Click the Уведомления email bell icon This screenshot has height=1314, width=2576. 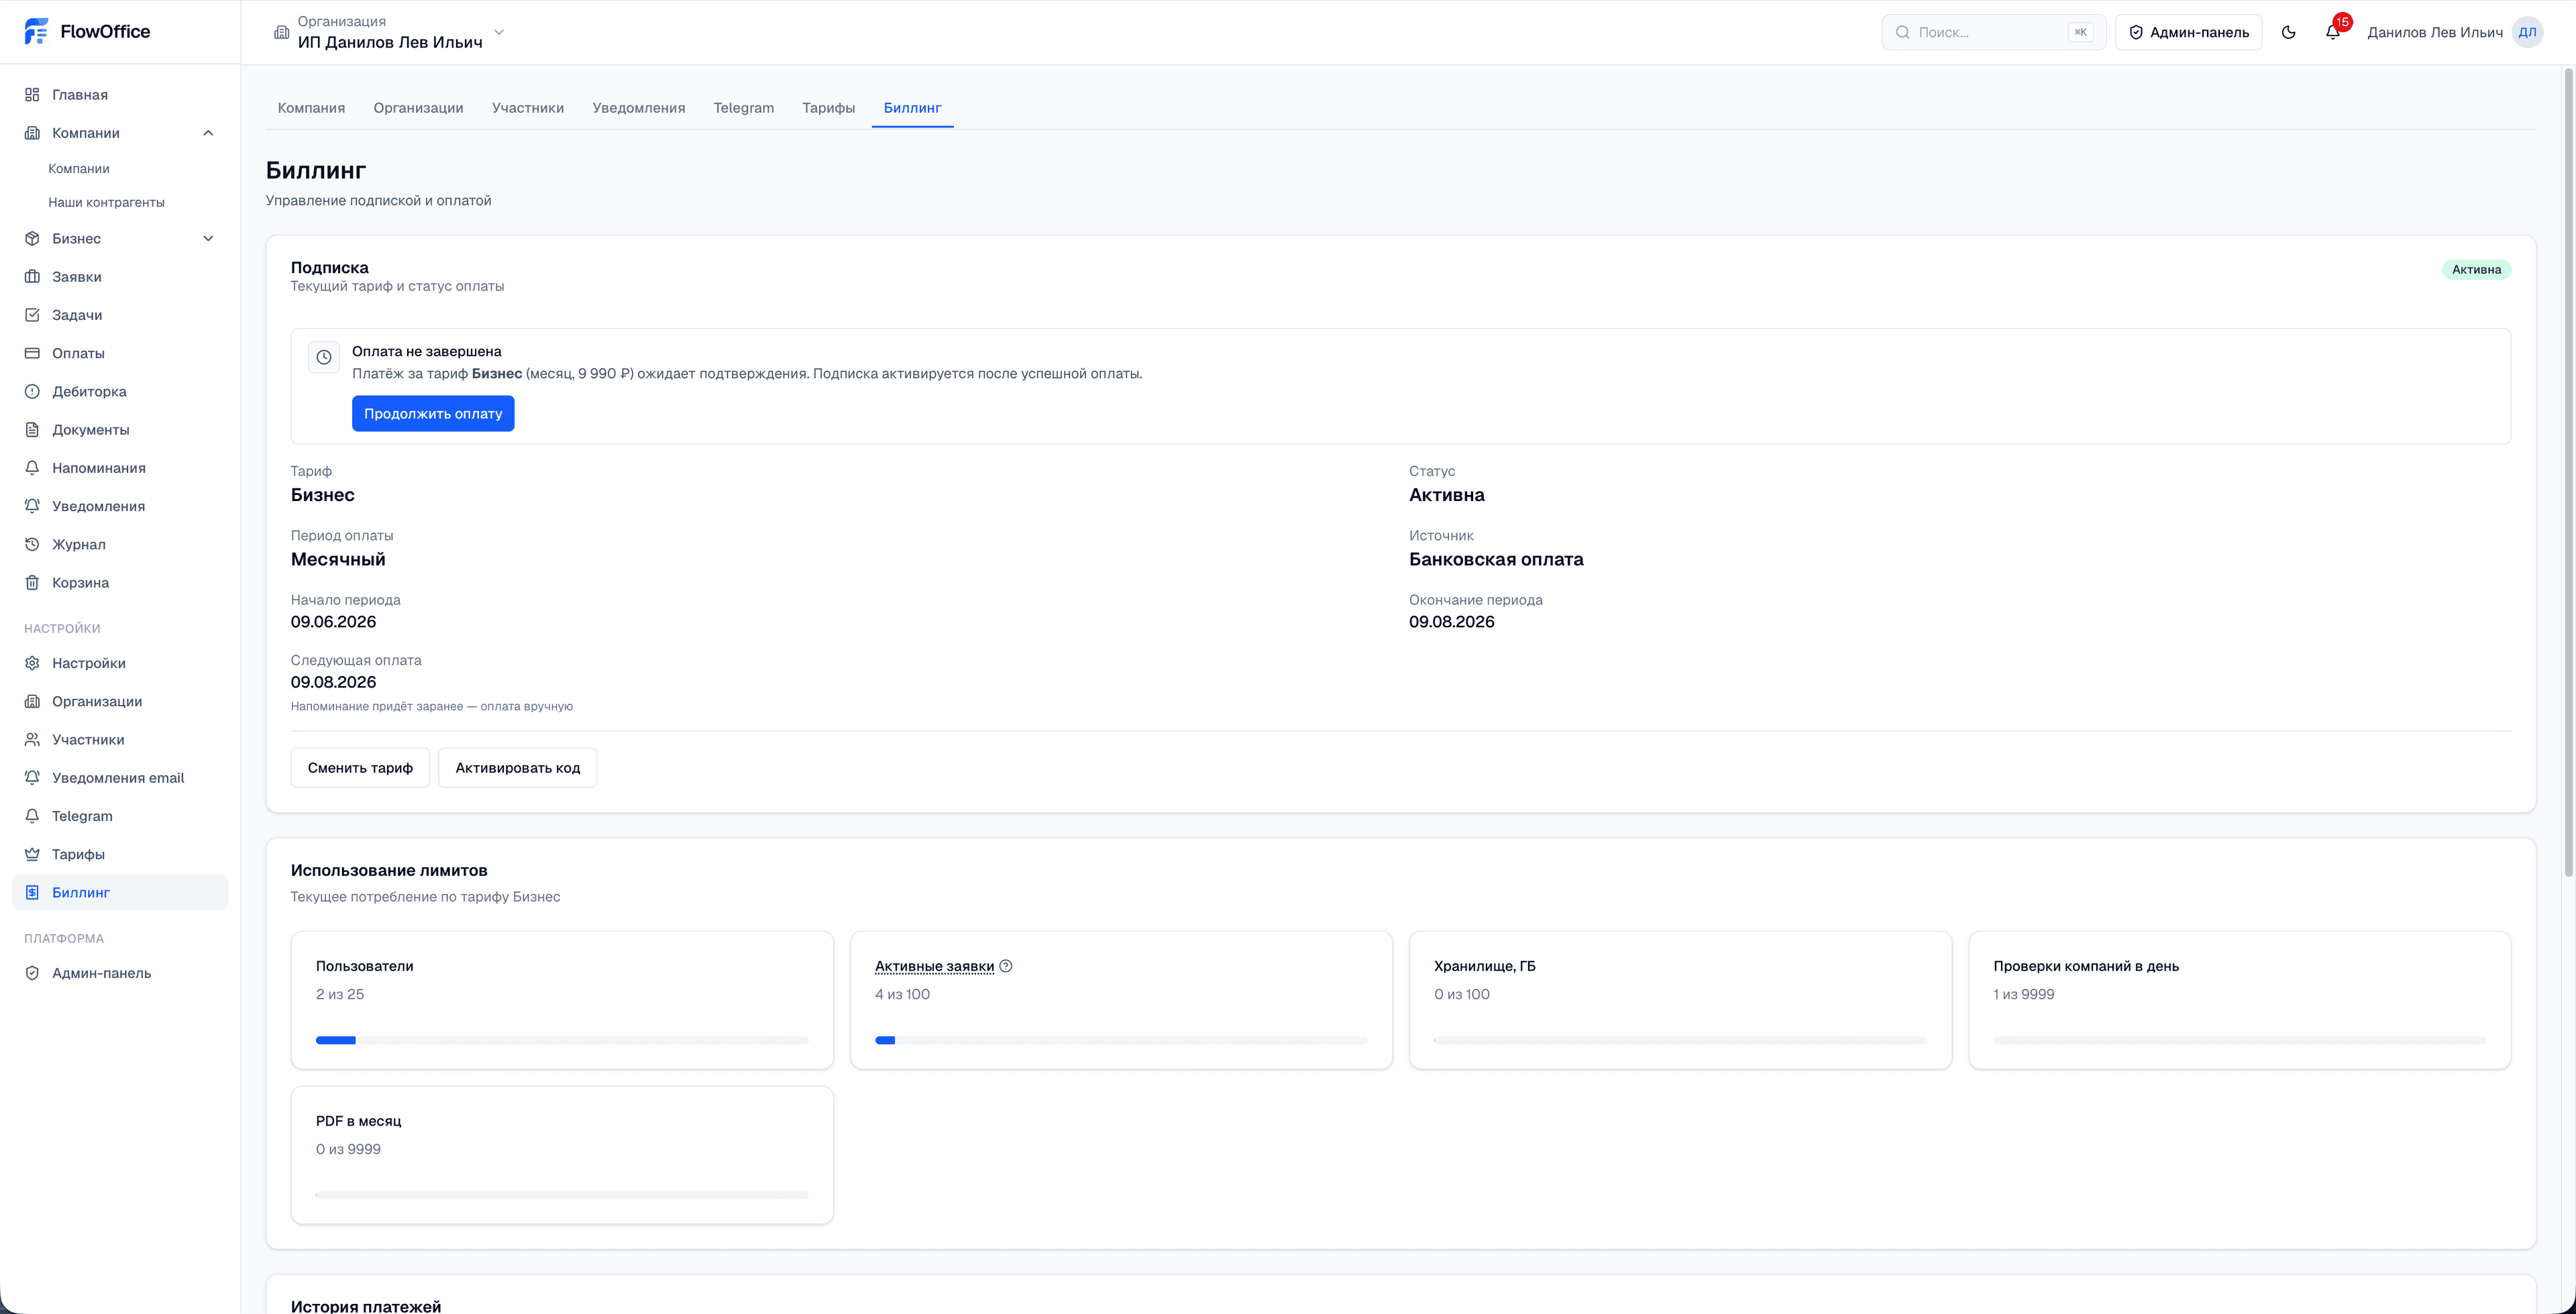(32, 778)
